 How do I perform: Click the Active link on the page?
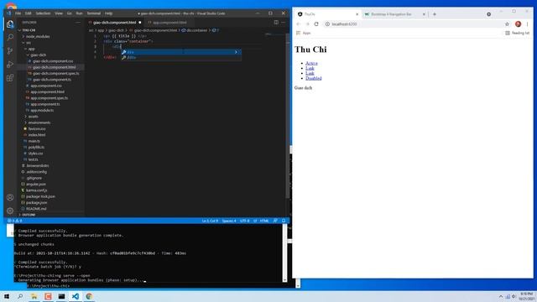pos(311,63)
